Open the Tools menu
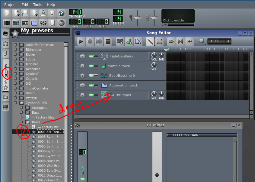The image size is (255, 182). click(37, 5)
